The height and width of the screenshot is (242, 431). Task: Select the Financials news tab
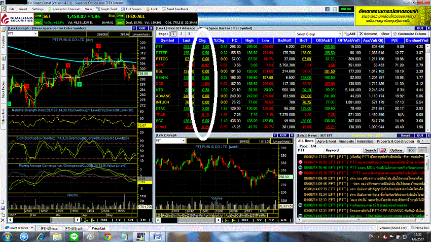coord(346,142)
